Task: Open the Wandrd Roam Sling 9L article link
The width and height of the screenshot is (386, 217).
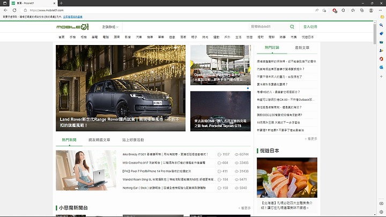Action: click(169, 179)
